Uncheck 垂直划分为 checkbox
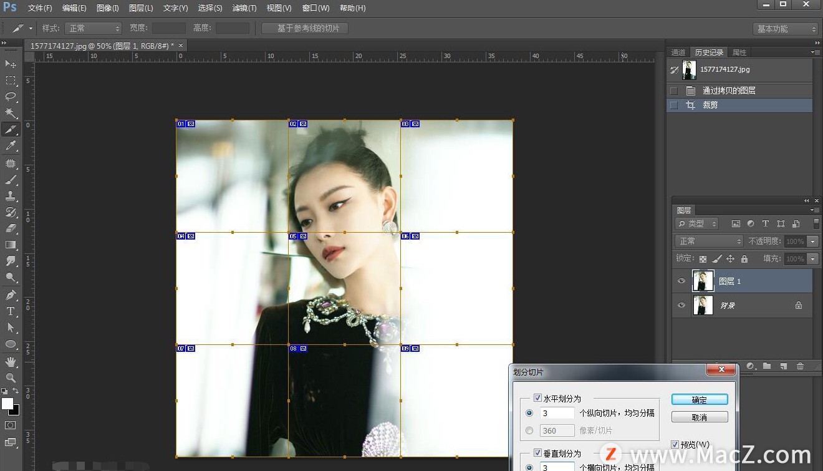Viewport: 823px width, 471px height. (537, 454)
